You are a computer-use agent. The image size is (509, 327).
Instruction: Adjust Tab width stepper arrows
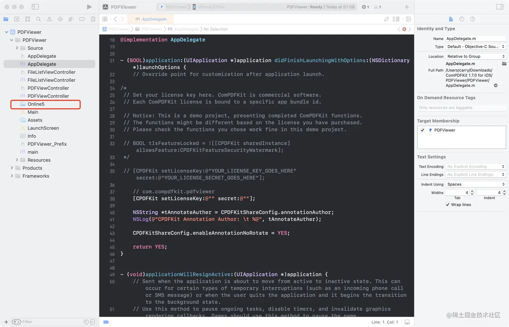(472, 193)
